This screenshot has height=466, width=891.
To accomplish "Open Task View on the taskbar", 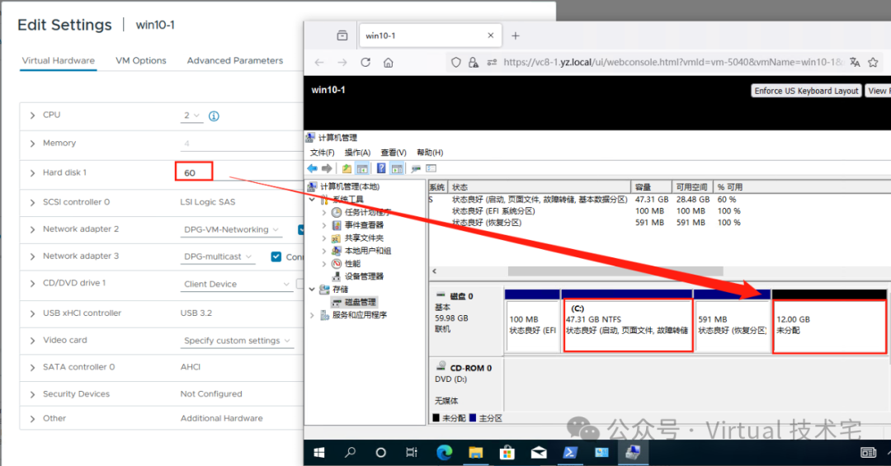I will (x=412, y=452).
